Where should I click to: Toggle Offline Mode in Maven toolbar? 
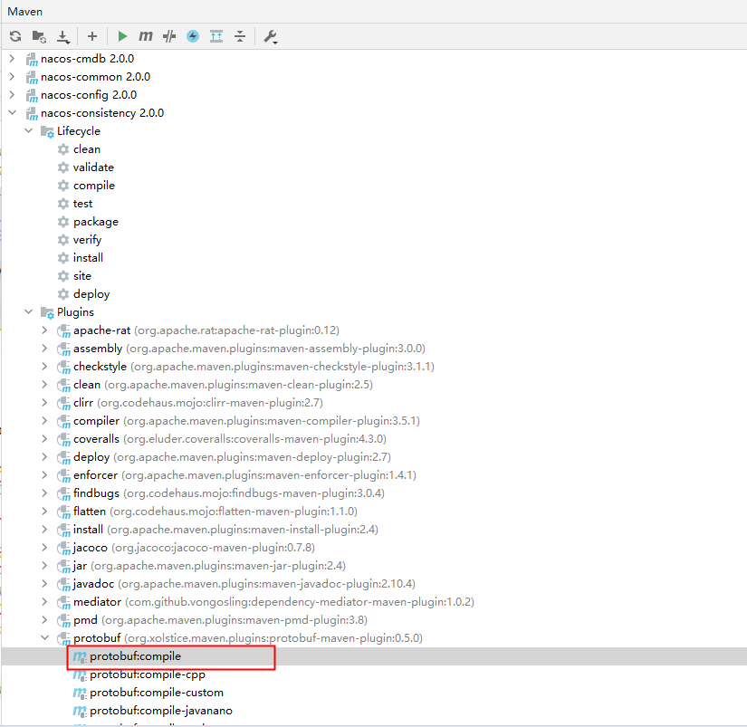169,36
